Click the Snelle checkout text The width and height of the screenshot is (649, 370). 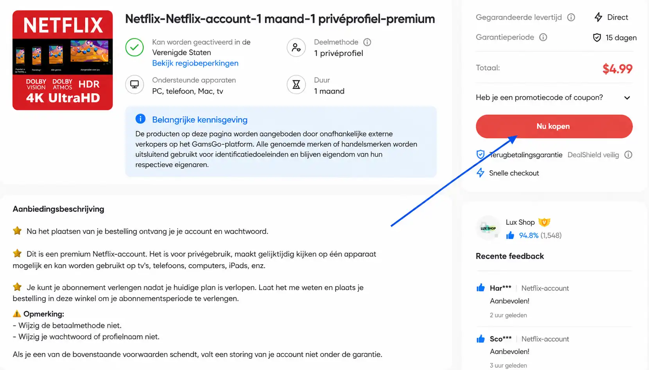(514, 173)
